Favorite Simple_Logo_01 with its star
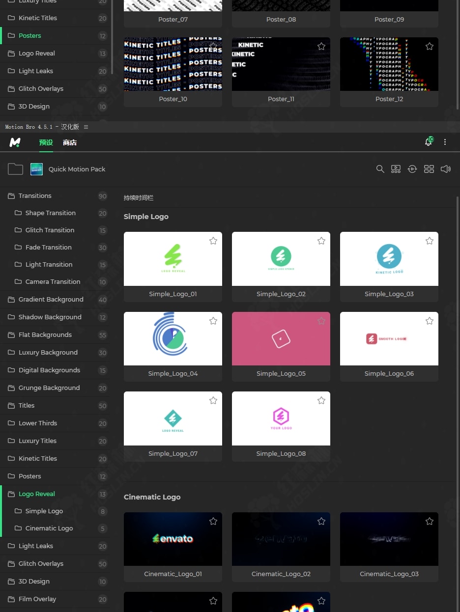The image size is (460, 612). point(213,241)
